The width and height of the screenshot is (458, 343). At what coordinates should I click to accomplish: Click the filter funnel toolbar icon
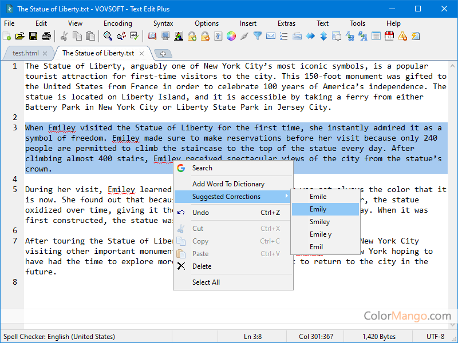(x=258, y=36)
